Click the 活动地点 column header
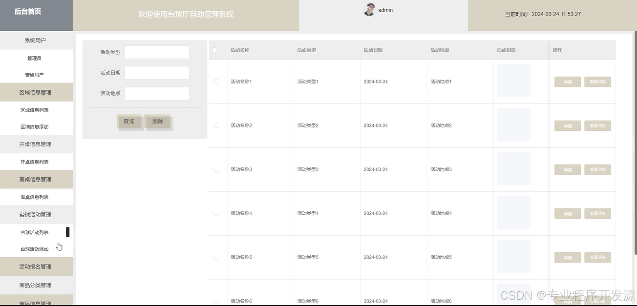The height and width of the screenshot is (306, 637). (x=440, y=50)
